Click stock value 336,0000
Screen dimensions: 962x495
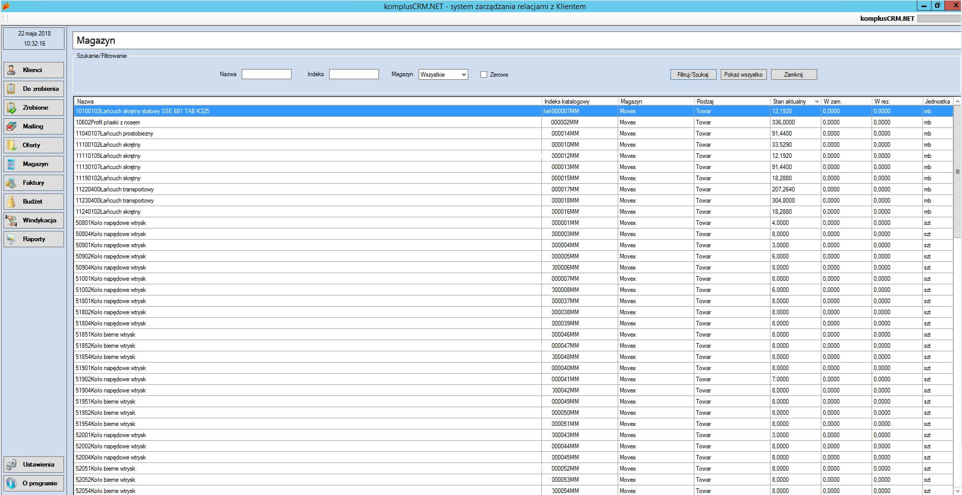[783, 122]
